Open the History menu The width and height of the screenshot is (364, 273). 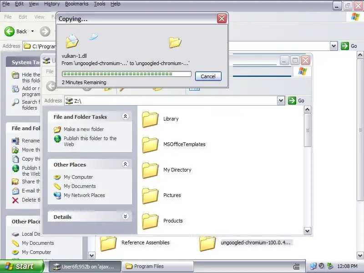(52, 4)
